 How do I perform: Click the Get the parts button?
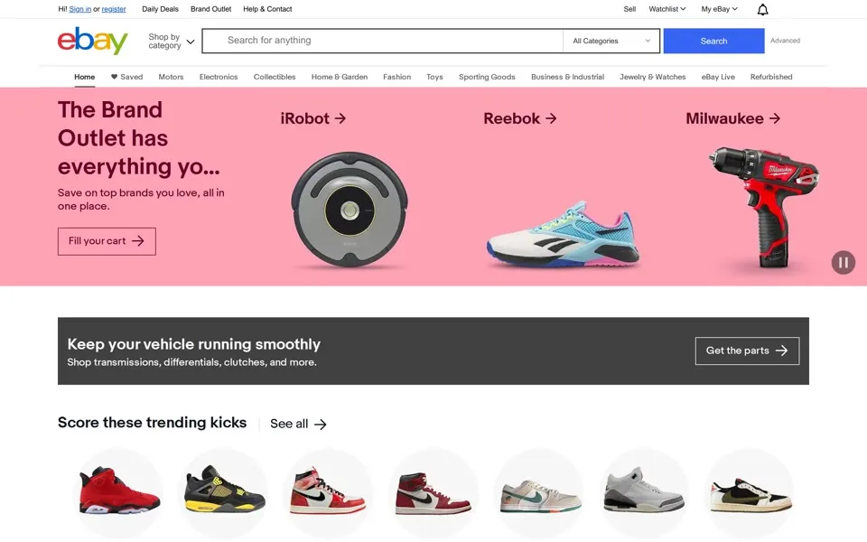pyautogui.click(x=747, y=350)
